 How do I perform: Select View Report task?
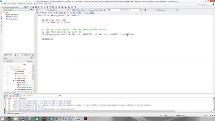pyautogui.click(x=19, y=74)
